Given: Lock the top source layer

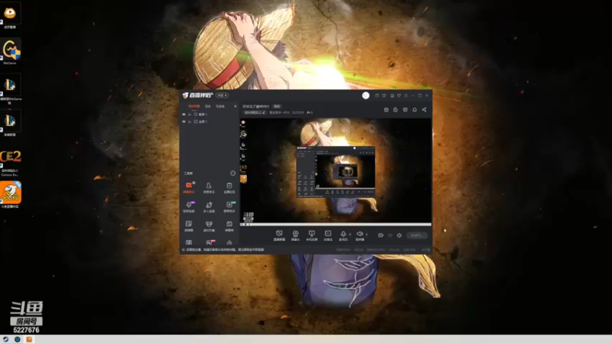Looking at the screenshot, I should tap(190, 114).
